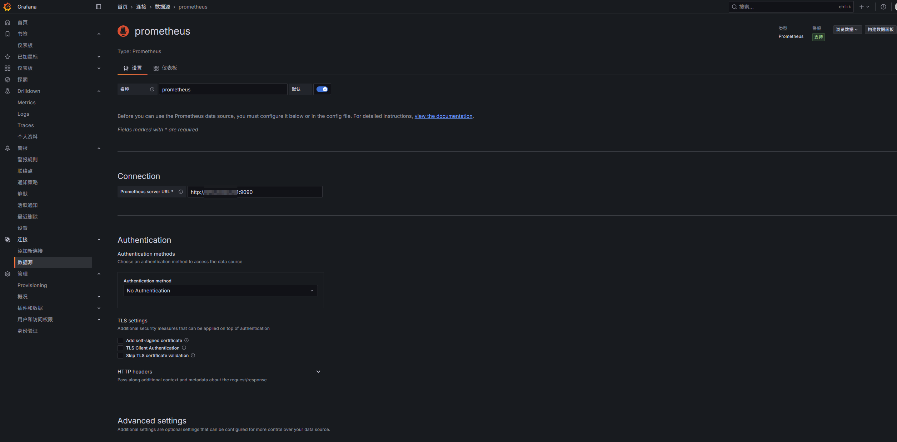Click Prometheus server URL info icon
Image resolution: width=897 pixels, height=442 pixels.
tap(181, 192)
